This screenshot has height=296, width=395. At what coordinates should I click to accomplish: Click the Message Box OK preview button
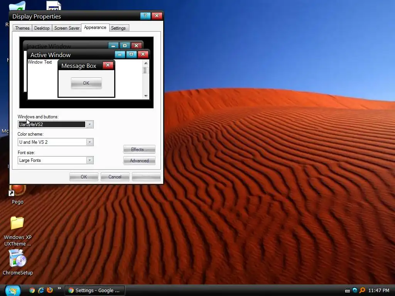(x=86, y=83)
